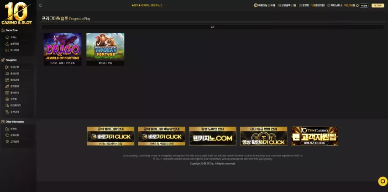Click the 10 Casino & Slot logo
The height and width of the screenshot is (192, 388).
click(x=17, y=13)
